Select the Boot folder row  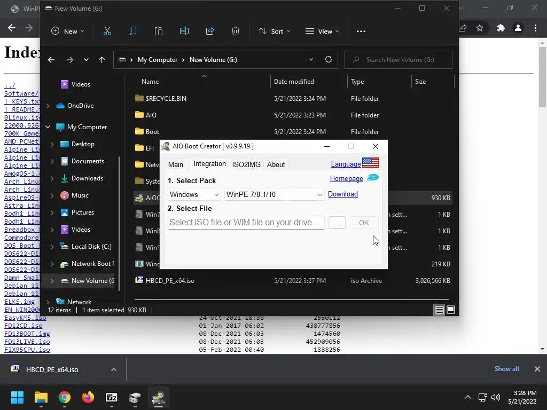coord(294,132)
